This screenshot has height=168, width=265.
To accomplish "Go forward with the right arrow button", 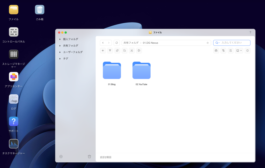I will pyautogui.click(x=109, y=43).
